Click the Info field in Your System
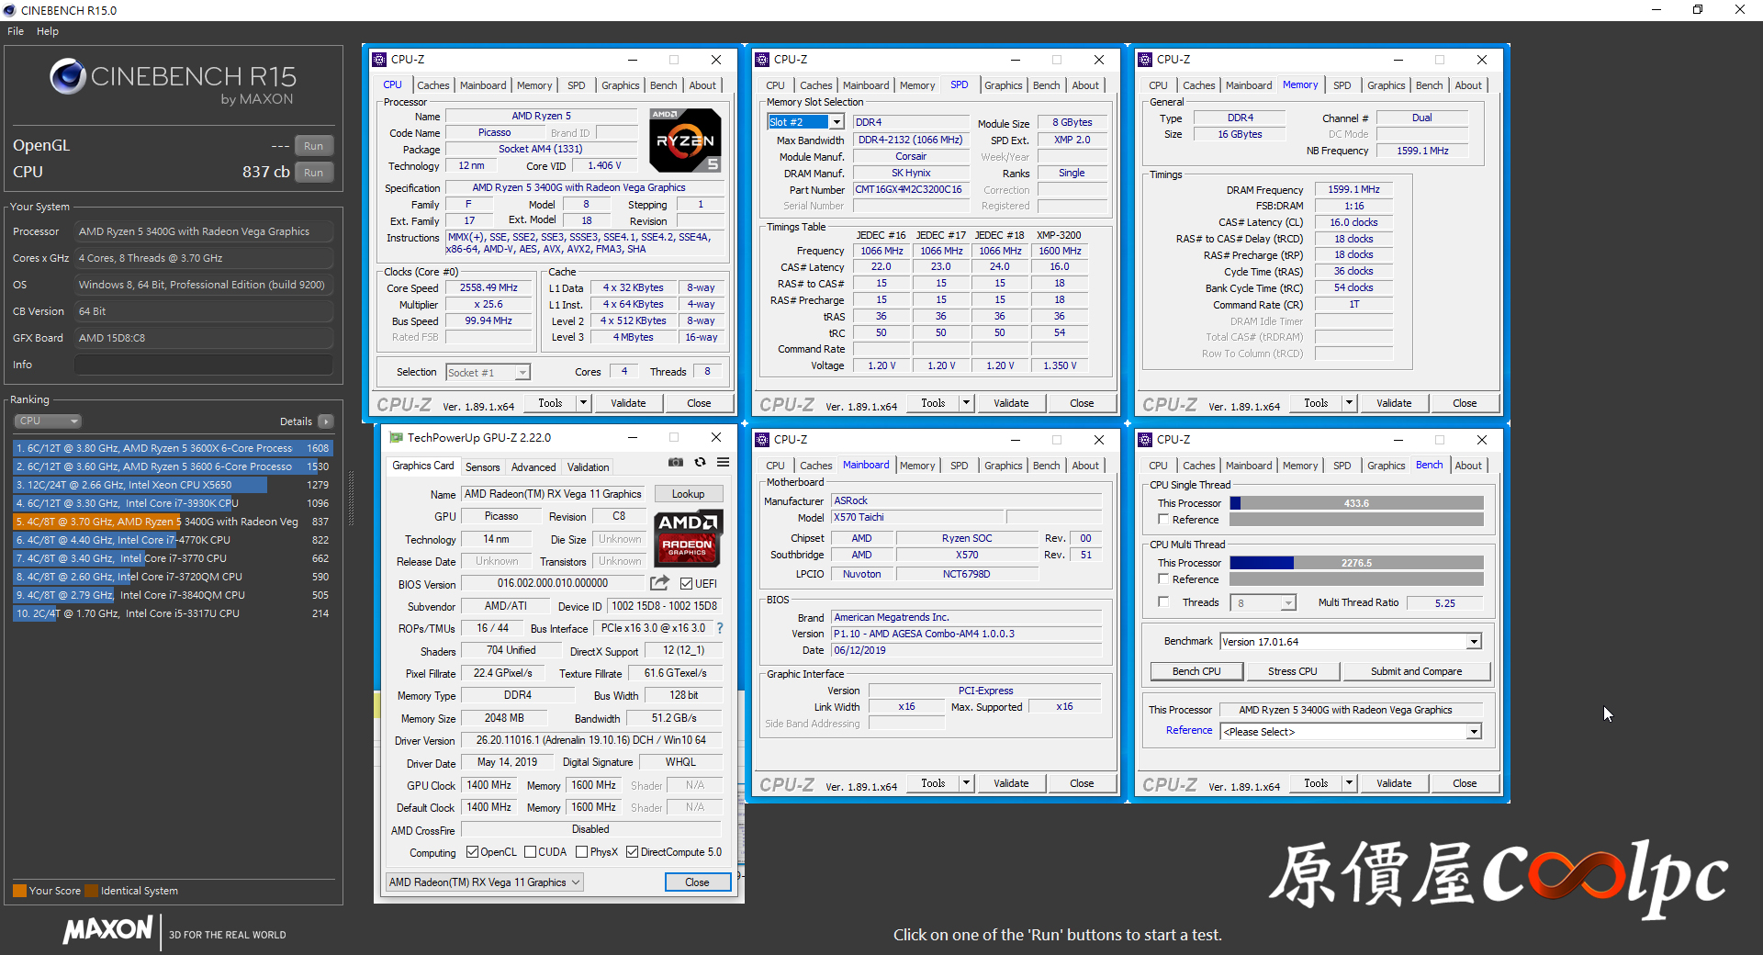 [204, 365]
